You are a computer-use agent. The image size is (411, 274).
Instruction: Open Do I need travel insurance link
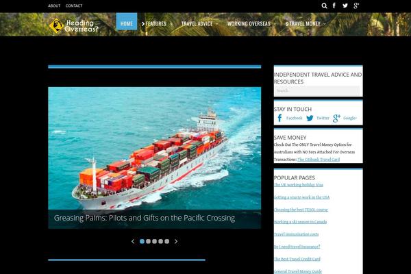(297, 247)
